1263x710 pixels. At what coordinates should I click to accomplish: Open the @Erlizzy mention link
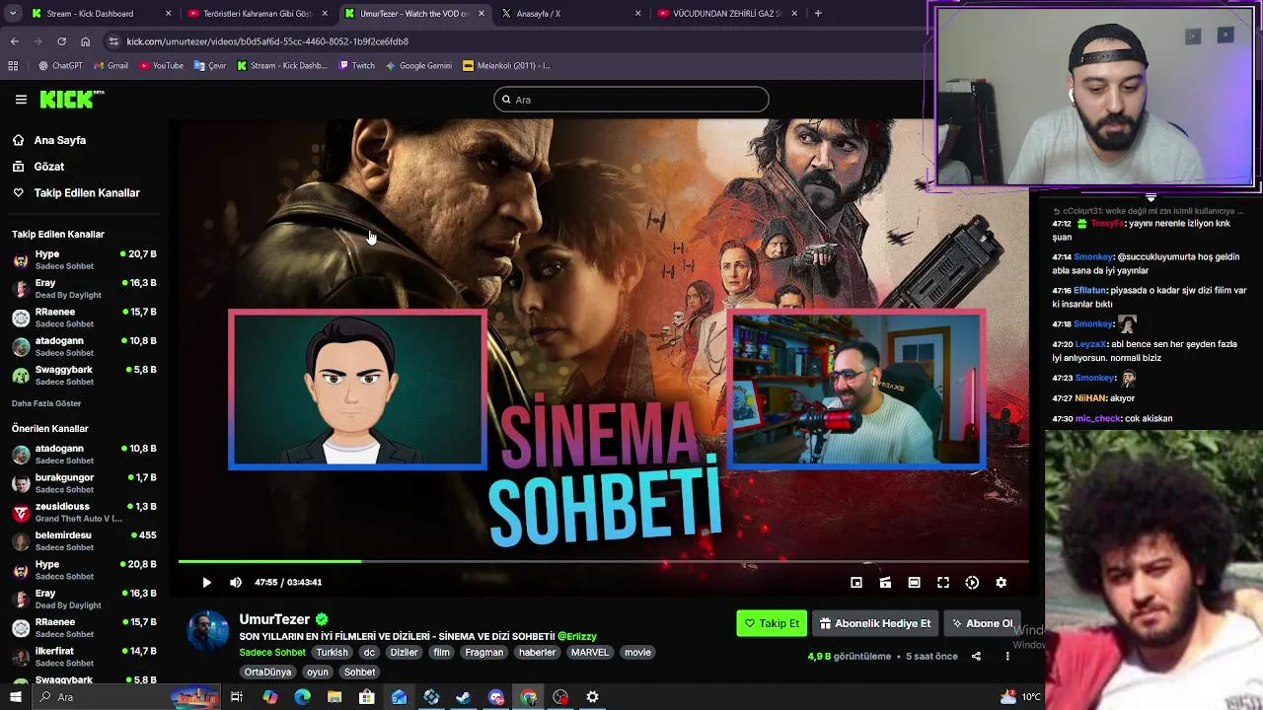click(577, 636)
